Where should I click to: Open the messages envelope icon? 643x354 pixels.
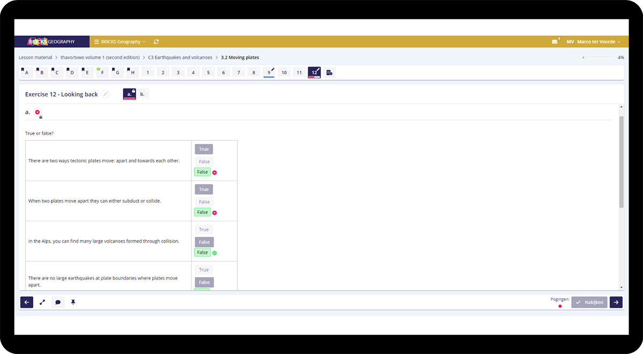click(555, 42)
